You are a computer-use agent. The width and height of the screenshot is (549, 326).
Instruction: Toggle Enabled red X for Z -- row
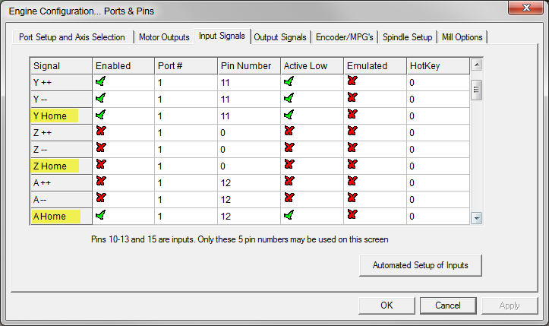click(x=101, y=147)
